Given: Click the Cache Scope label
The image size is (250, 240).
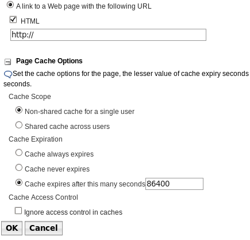Looking at the screenshot, I should (x=30, y=97).
